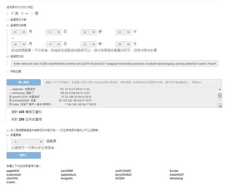This screenshot has width=231, height=185.
Task: Toggle the 過濾推文時間 checkbox
Action: tap(8, 26)
